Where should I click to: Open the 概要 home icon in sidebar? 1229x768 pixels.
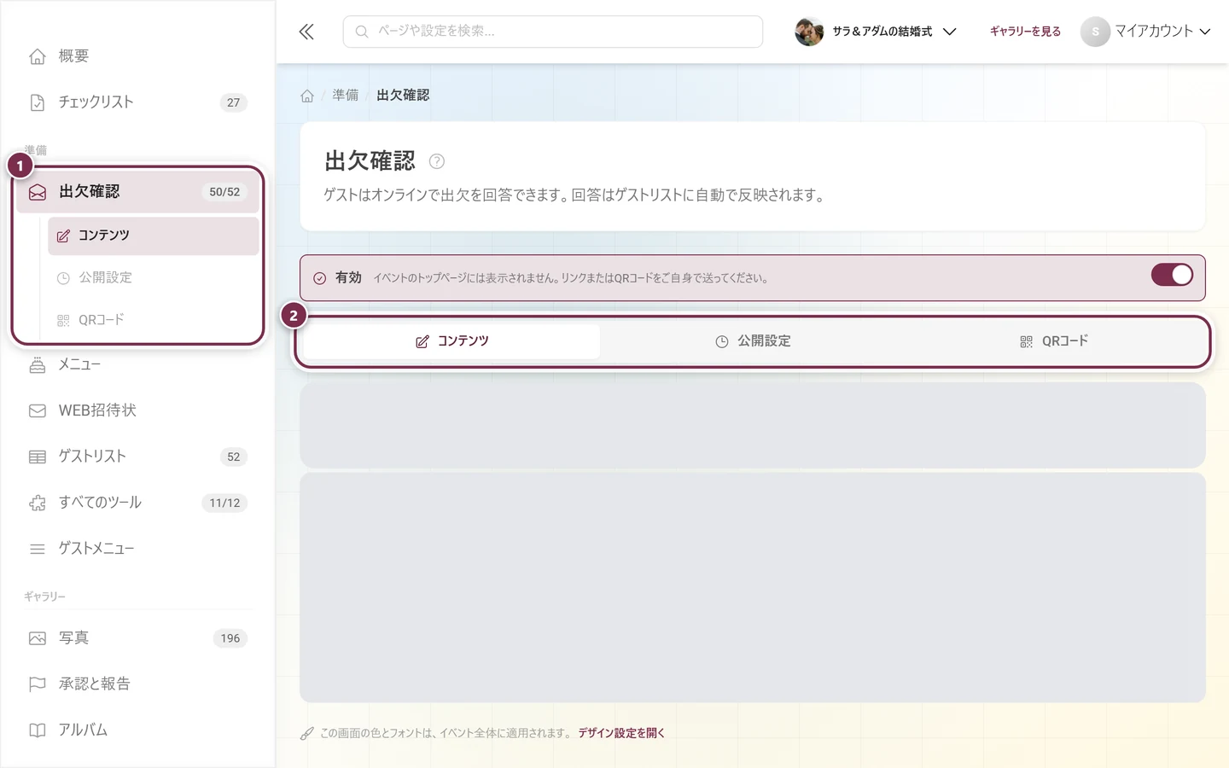tap(38, 56)
